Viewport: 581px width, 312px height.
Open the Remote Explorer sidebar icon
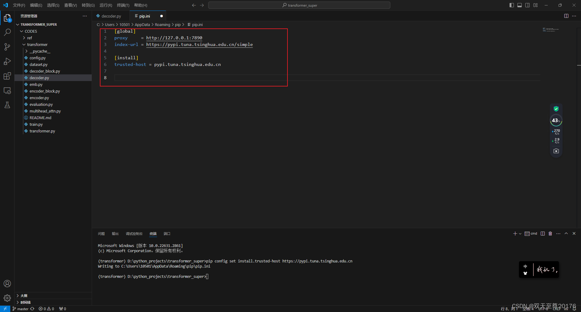[x=7, y=90]
